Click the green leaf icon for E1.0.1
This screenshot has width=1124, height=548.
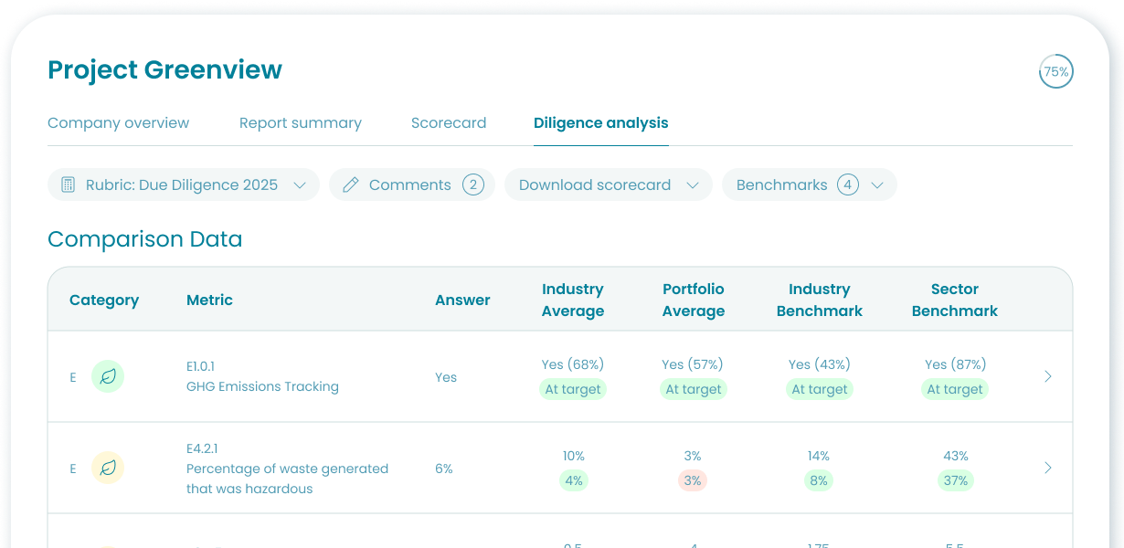(x=108, y=376)
